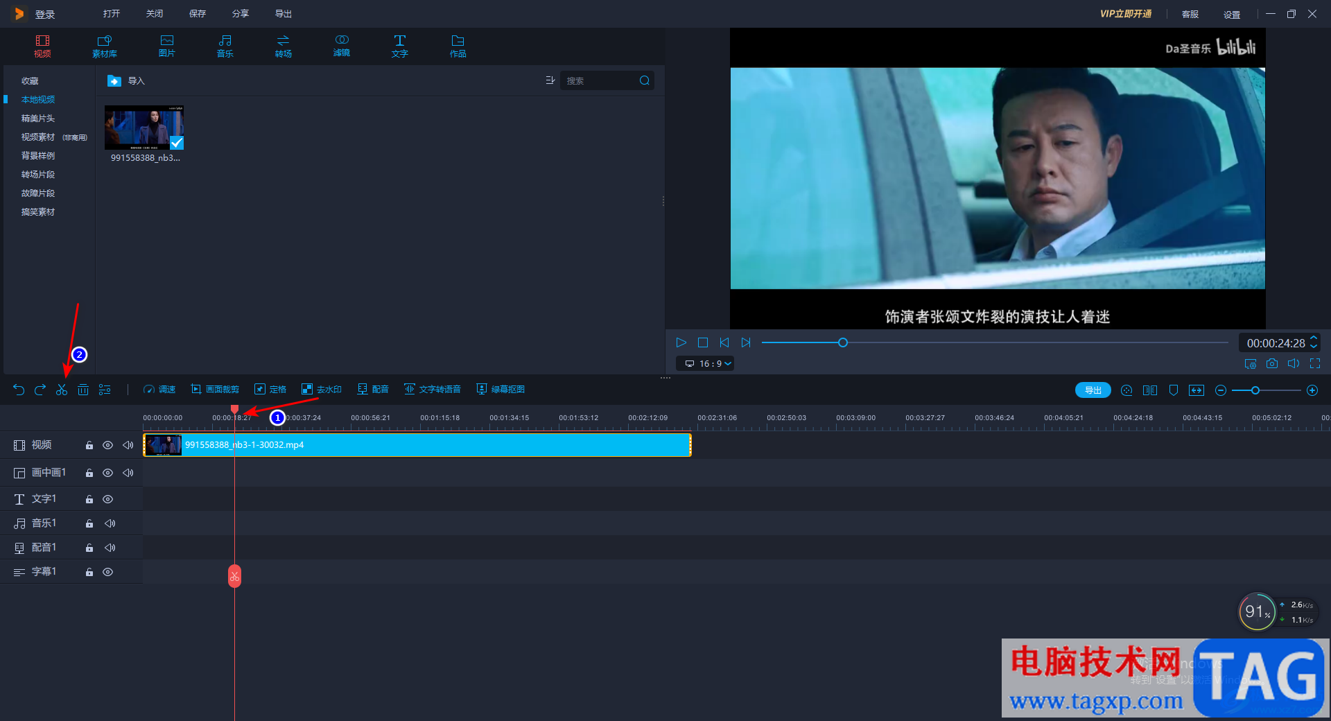Image resolution: width=1331 pixels, height=721 pixels.
Task: Toggle visibility of 画中画1 track
Action: [x=107, y=473]
